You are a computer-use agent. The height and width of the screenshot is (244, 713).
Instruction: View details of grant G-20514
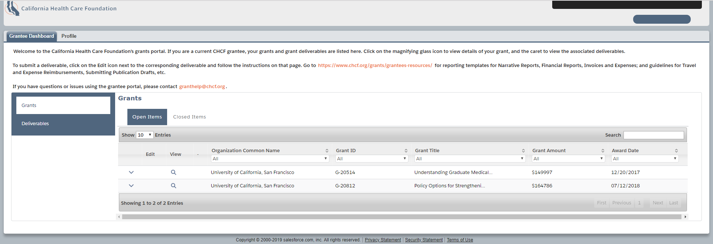(x=173, y=172)
